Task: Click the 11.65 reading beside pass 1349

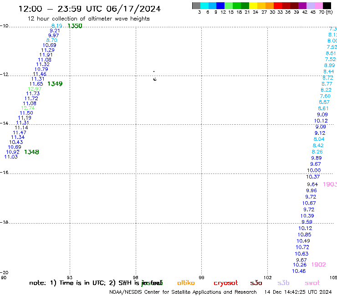Action: [x=36, y=84]
